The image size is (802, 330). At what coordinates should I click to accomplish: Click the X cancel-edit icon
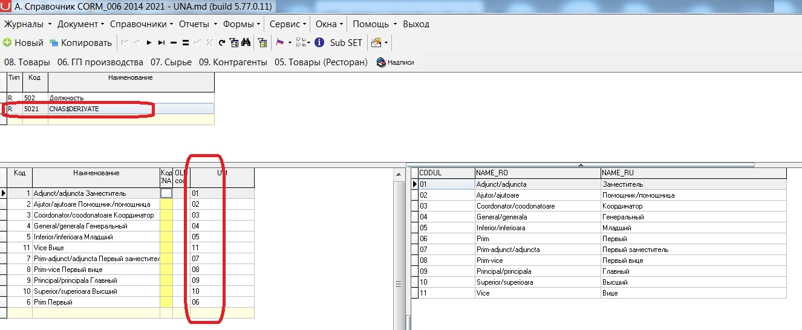(x=209, y=43)
